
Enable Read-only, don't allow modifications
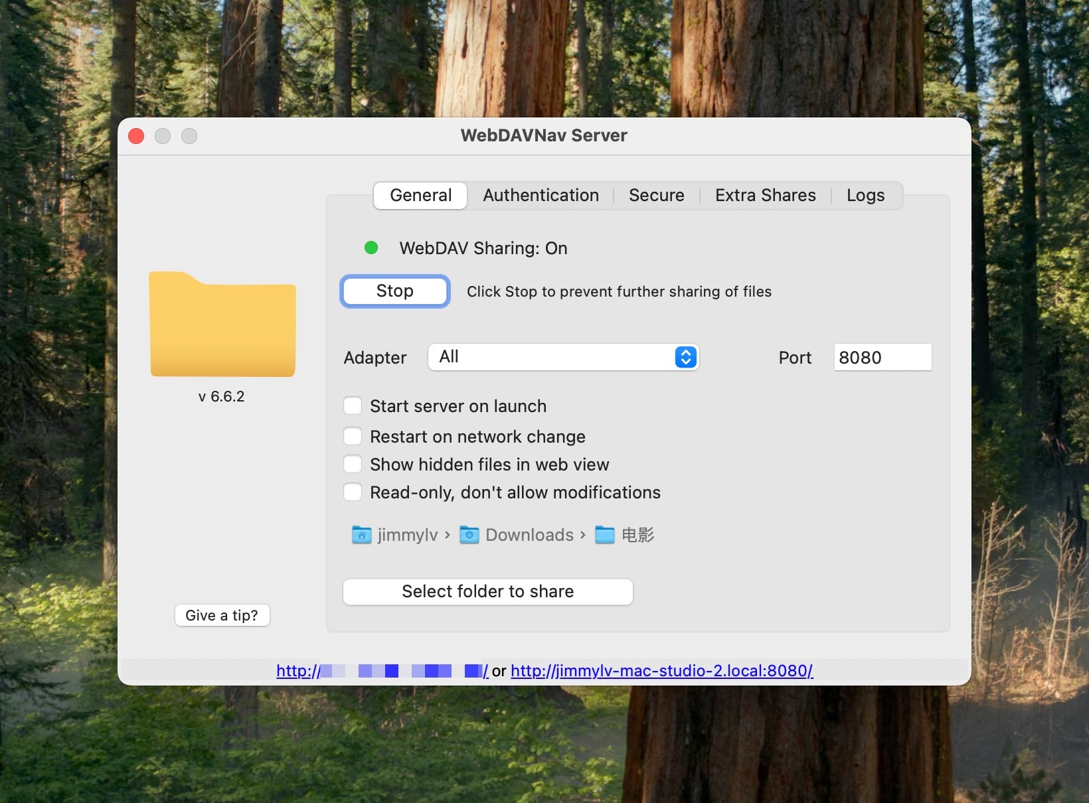[353, 492]
